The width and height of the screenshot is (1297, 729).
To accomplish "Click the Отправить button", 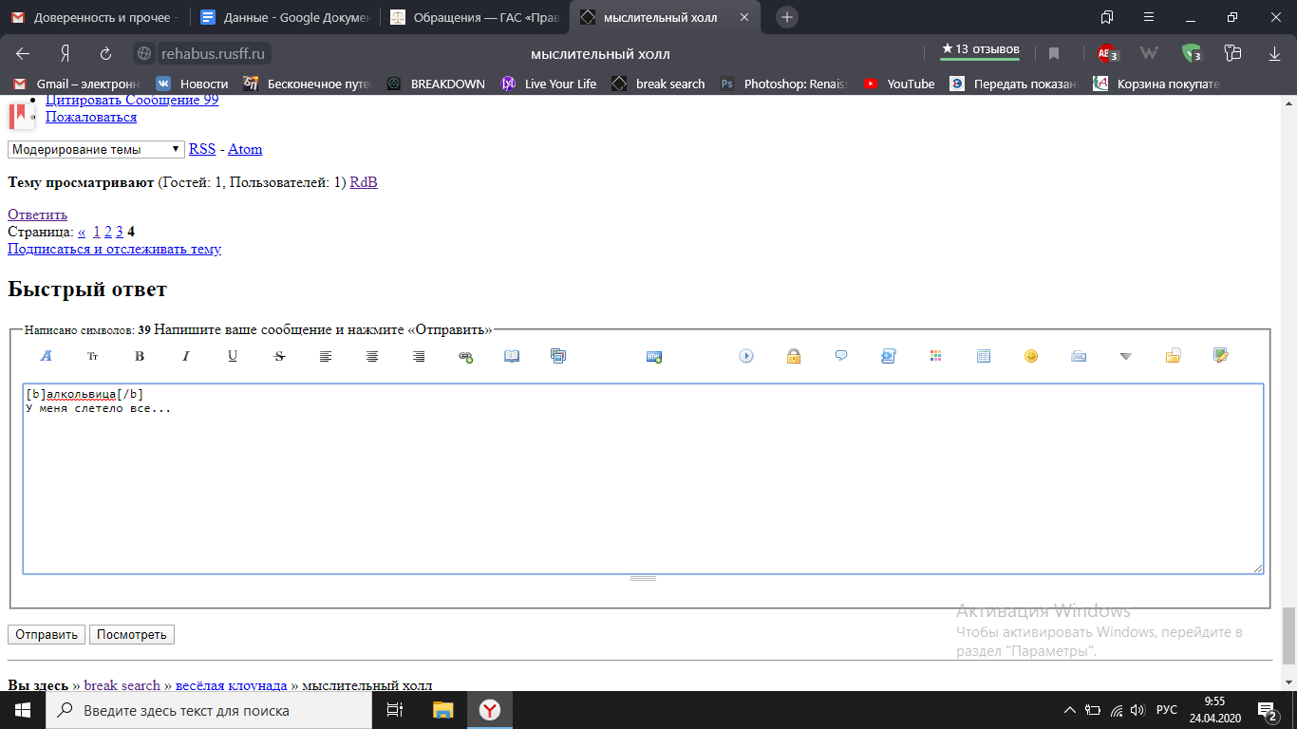I will pos(47,635).
